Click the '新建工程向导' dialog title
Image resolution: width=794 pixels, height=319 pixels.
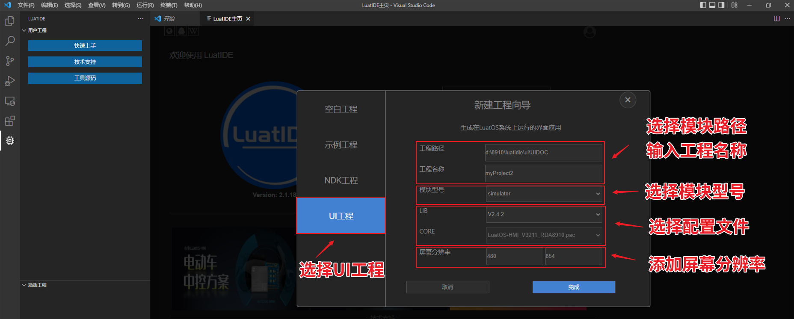click(x=502, y=105)
